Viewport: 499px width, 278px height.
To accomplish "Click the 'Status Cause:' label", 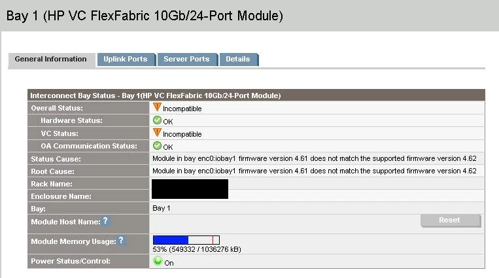I will tap(56, 159).
